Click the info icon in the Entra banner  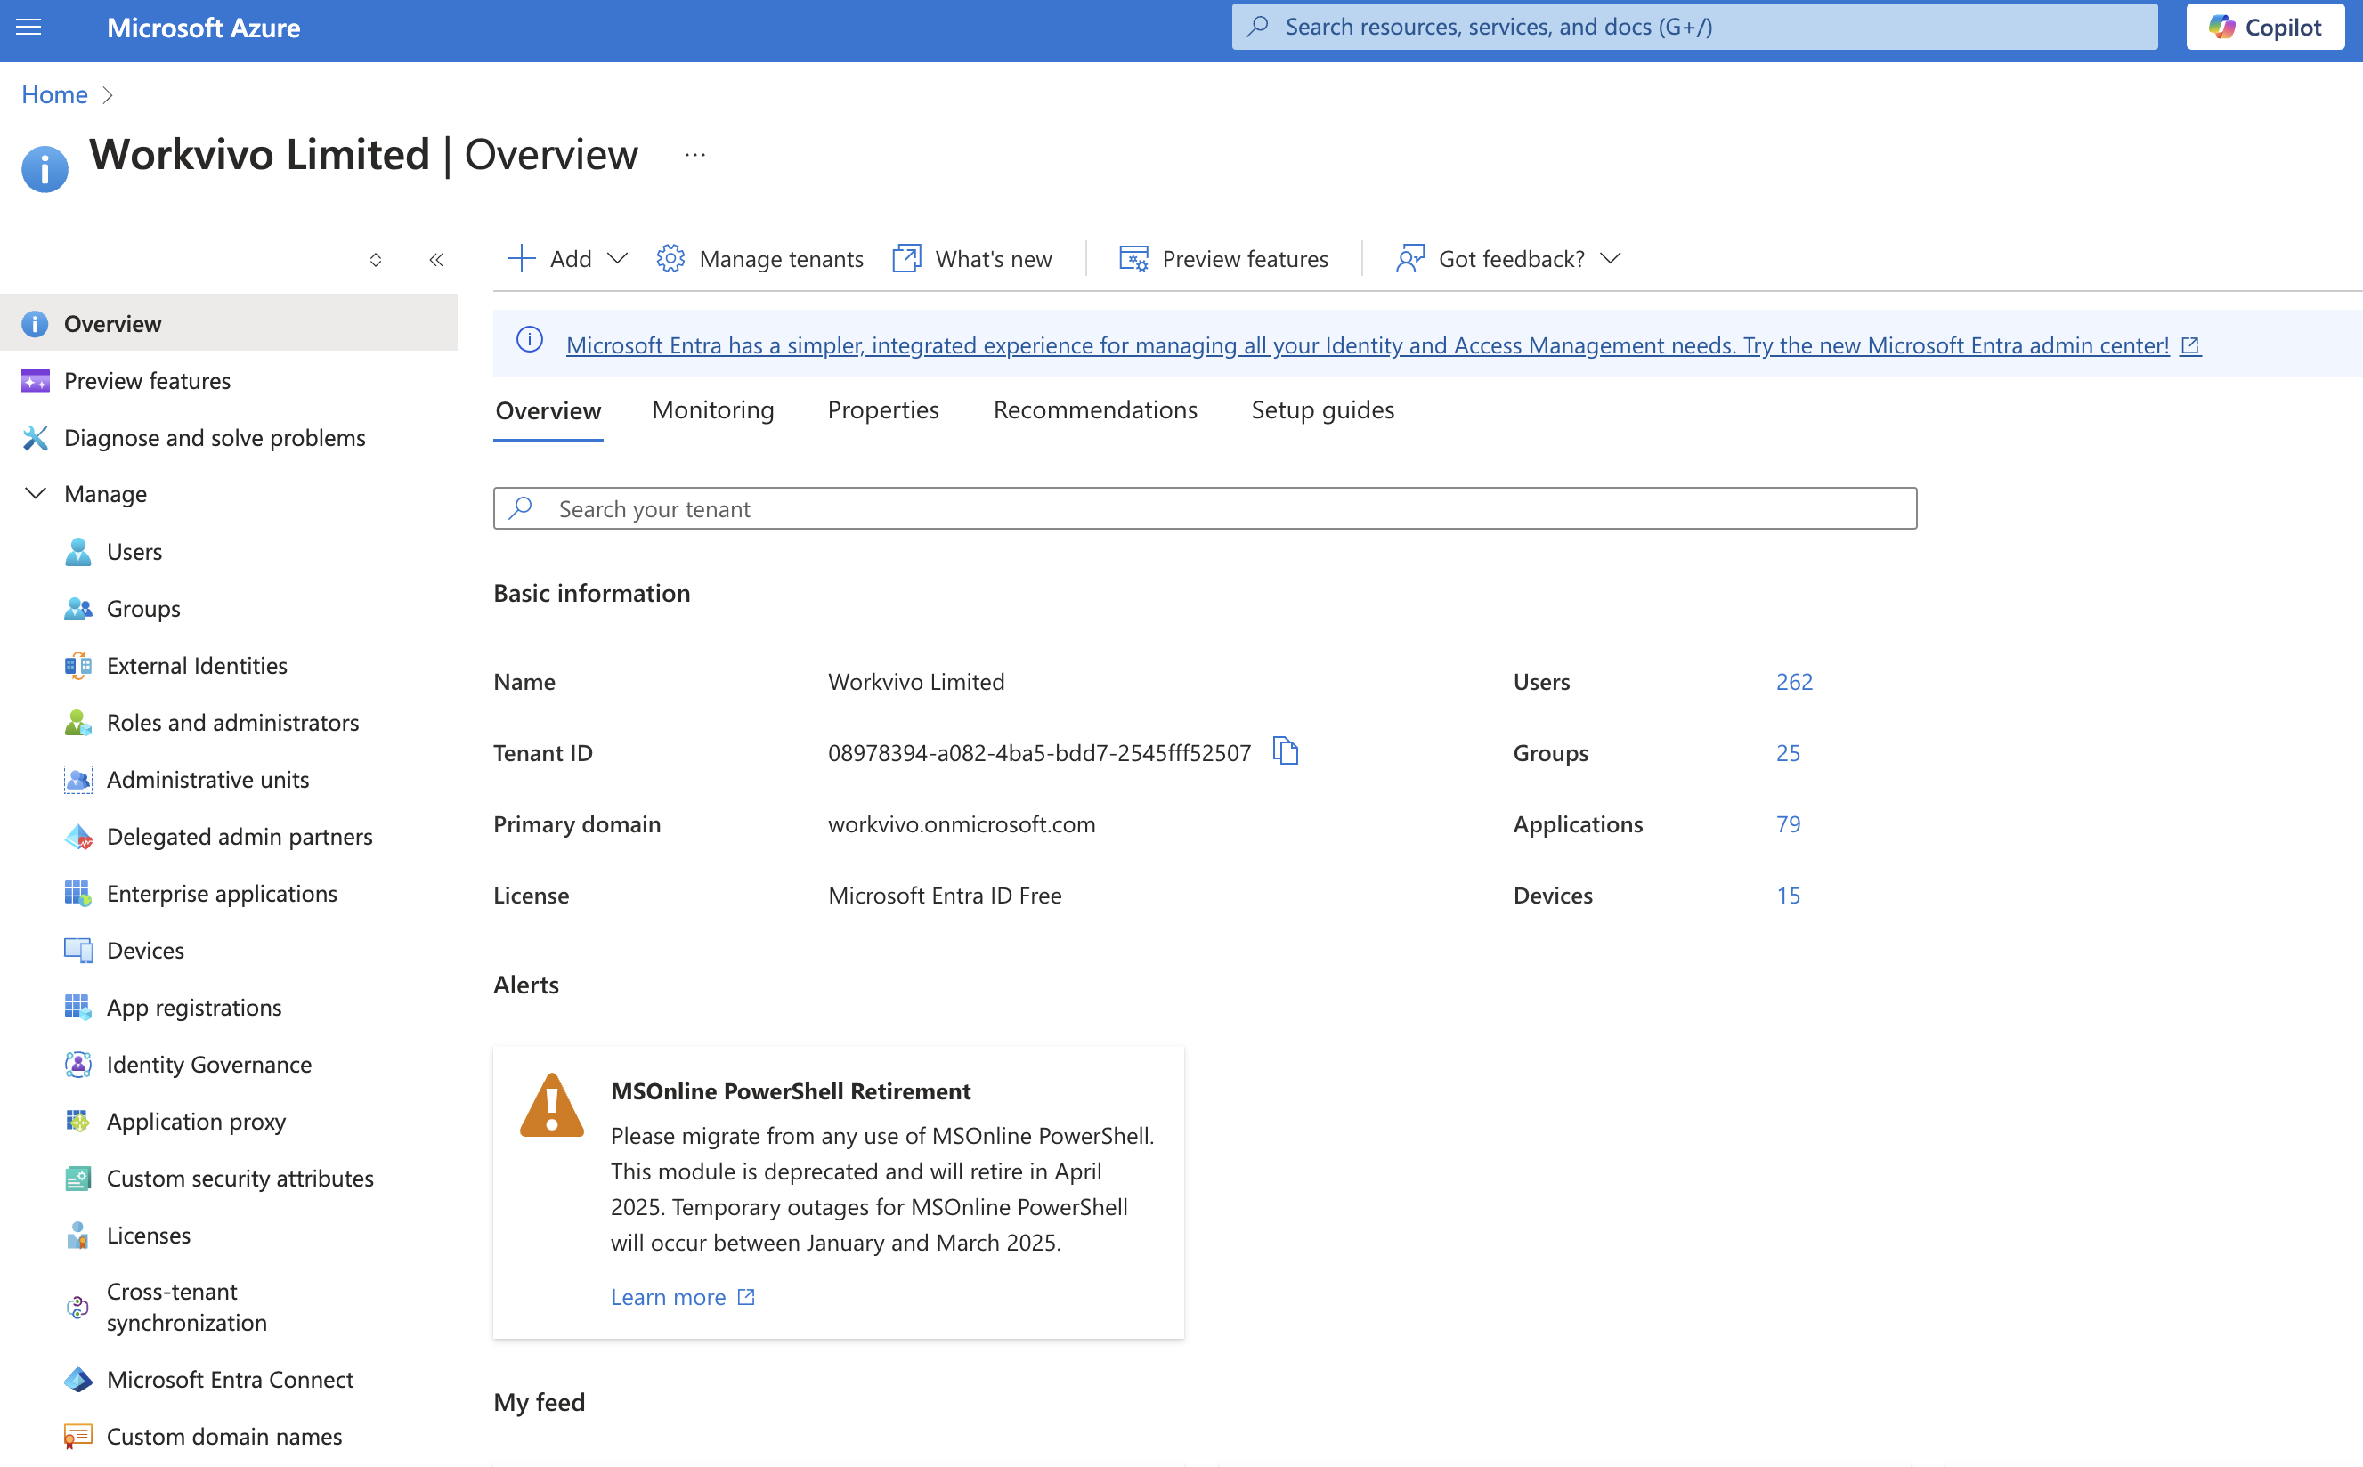pos(530,339)
